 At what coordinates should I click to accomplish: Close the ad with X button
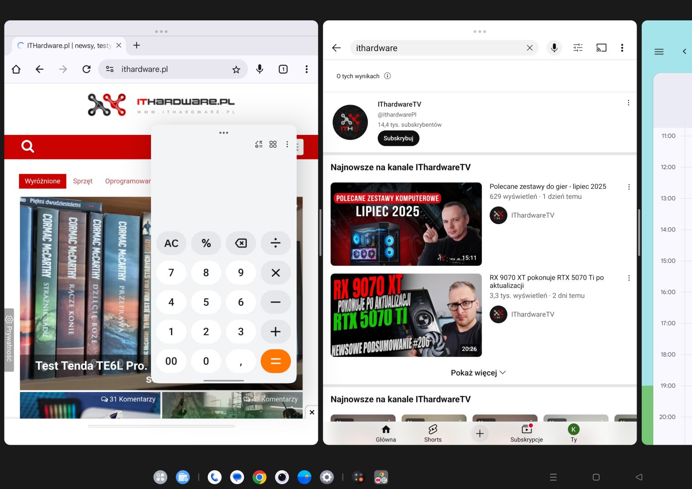pos(312,412)
